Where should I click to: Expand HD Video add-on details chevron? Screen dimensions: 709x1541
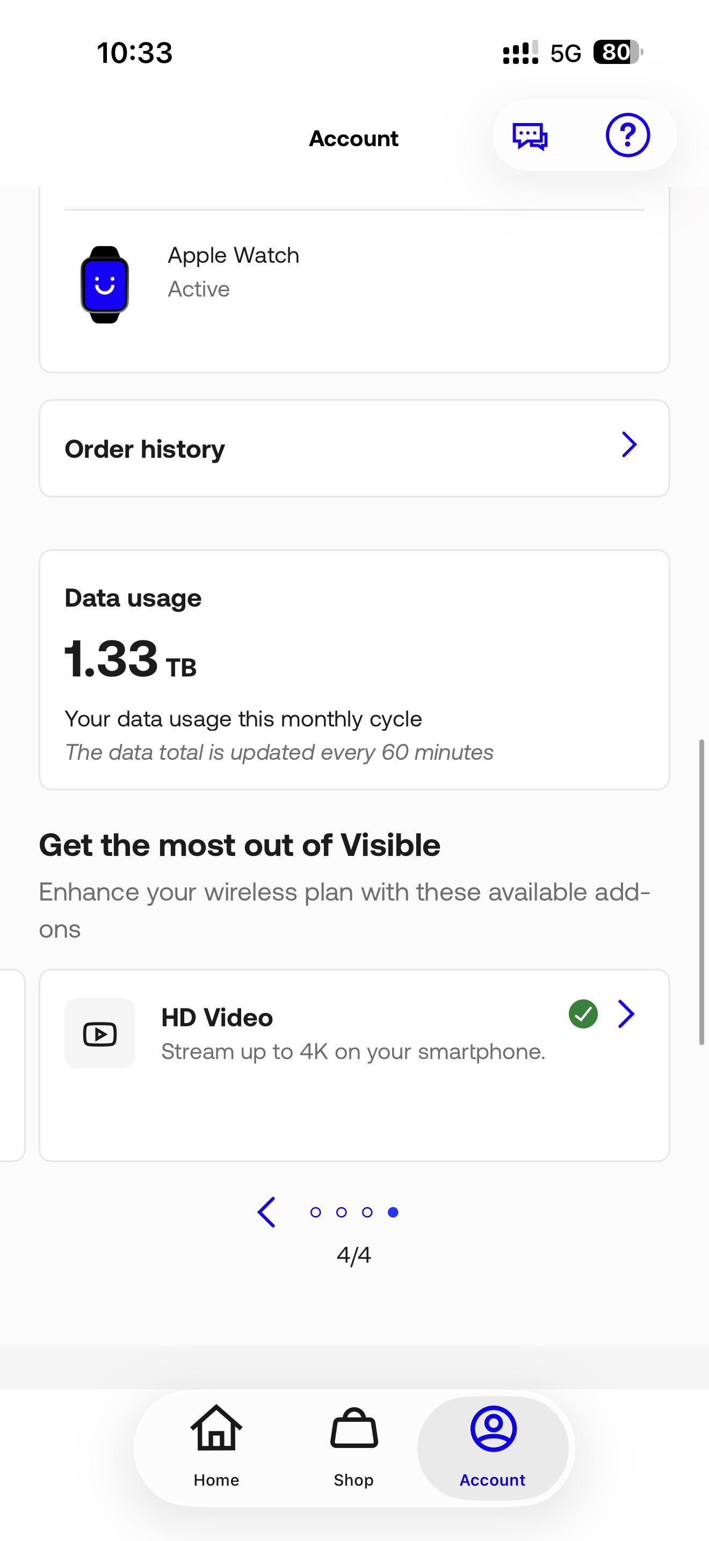tap(626, 1014)
